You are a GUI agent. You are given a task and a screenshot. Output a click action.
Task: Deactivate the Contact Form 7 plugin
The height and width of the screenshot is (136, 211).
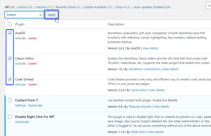click(x=35, y=105)
